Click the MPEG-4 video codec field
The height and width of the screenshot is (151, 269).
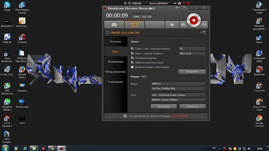[178, 84]
